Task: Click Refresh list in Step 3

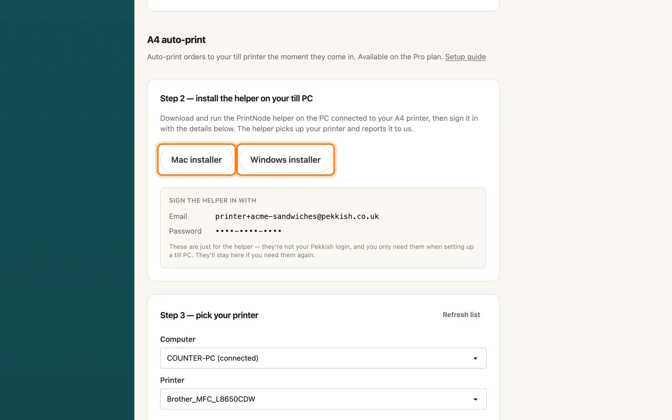Action: [461, 315]
